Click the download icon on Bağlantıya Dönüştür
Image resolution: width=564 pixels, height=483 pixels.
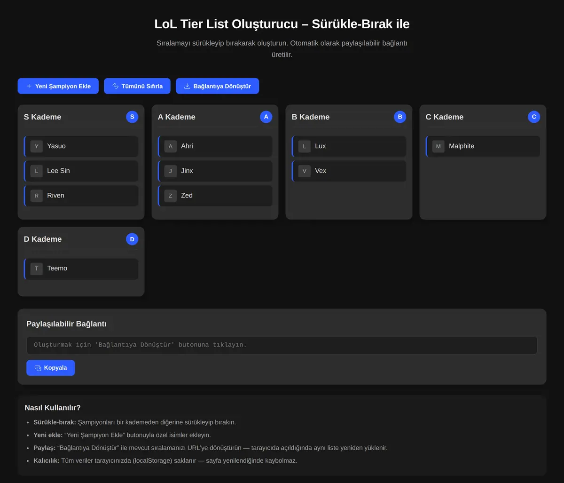point(187,86)
